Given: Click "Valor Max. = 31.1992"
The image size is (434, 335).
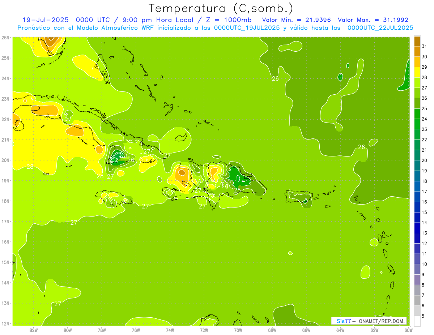Looking at the screenshot, I should (373, 20).
